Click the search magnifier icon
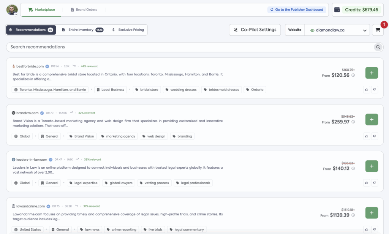 pos(378,47)
